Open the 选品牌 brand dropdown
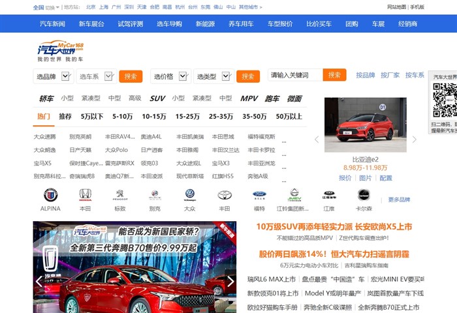This screenshot has height=313, width=457. pos(54,76)
